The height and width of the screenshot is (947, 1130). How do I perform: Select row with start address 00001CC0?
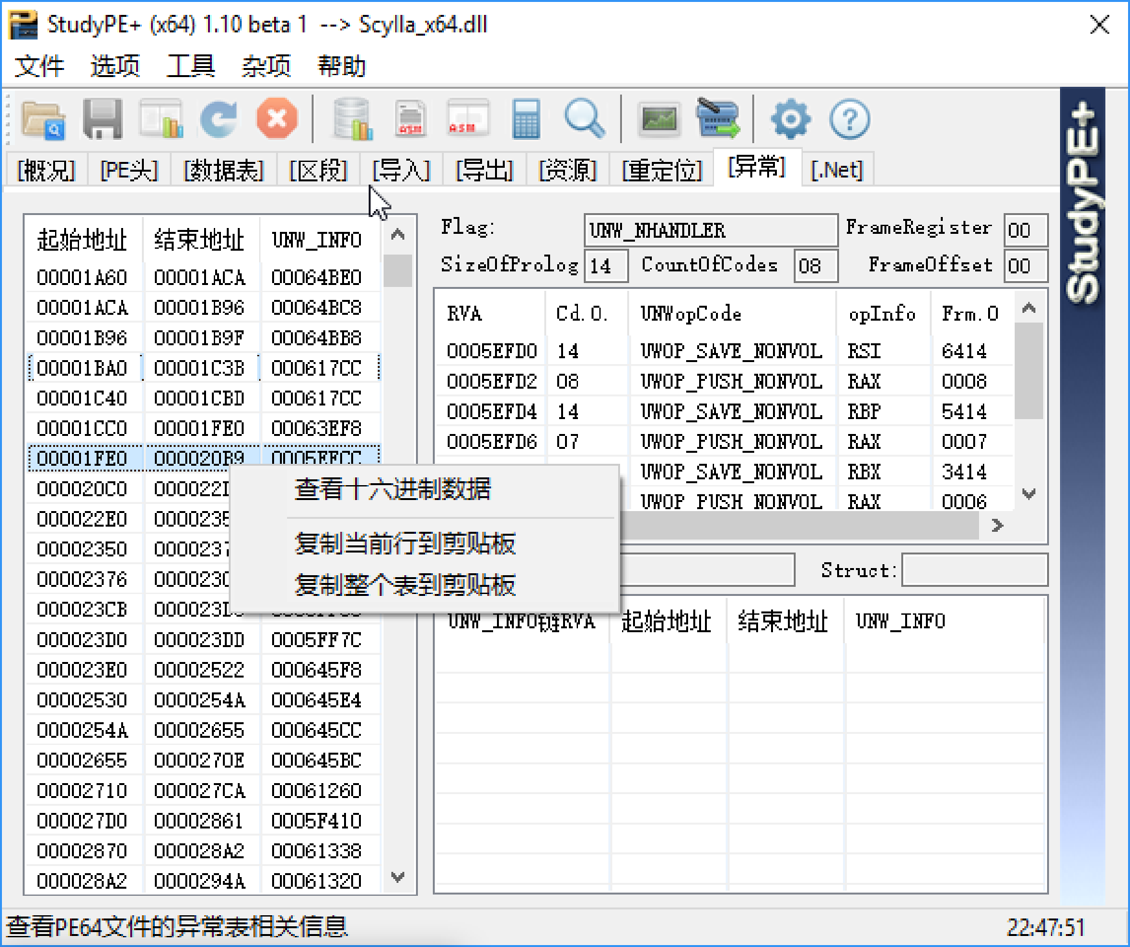click(203, 429)
